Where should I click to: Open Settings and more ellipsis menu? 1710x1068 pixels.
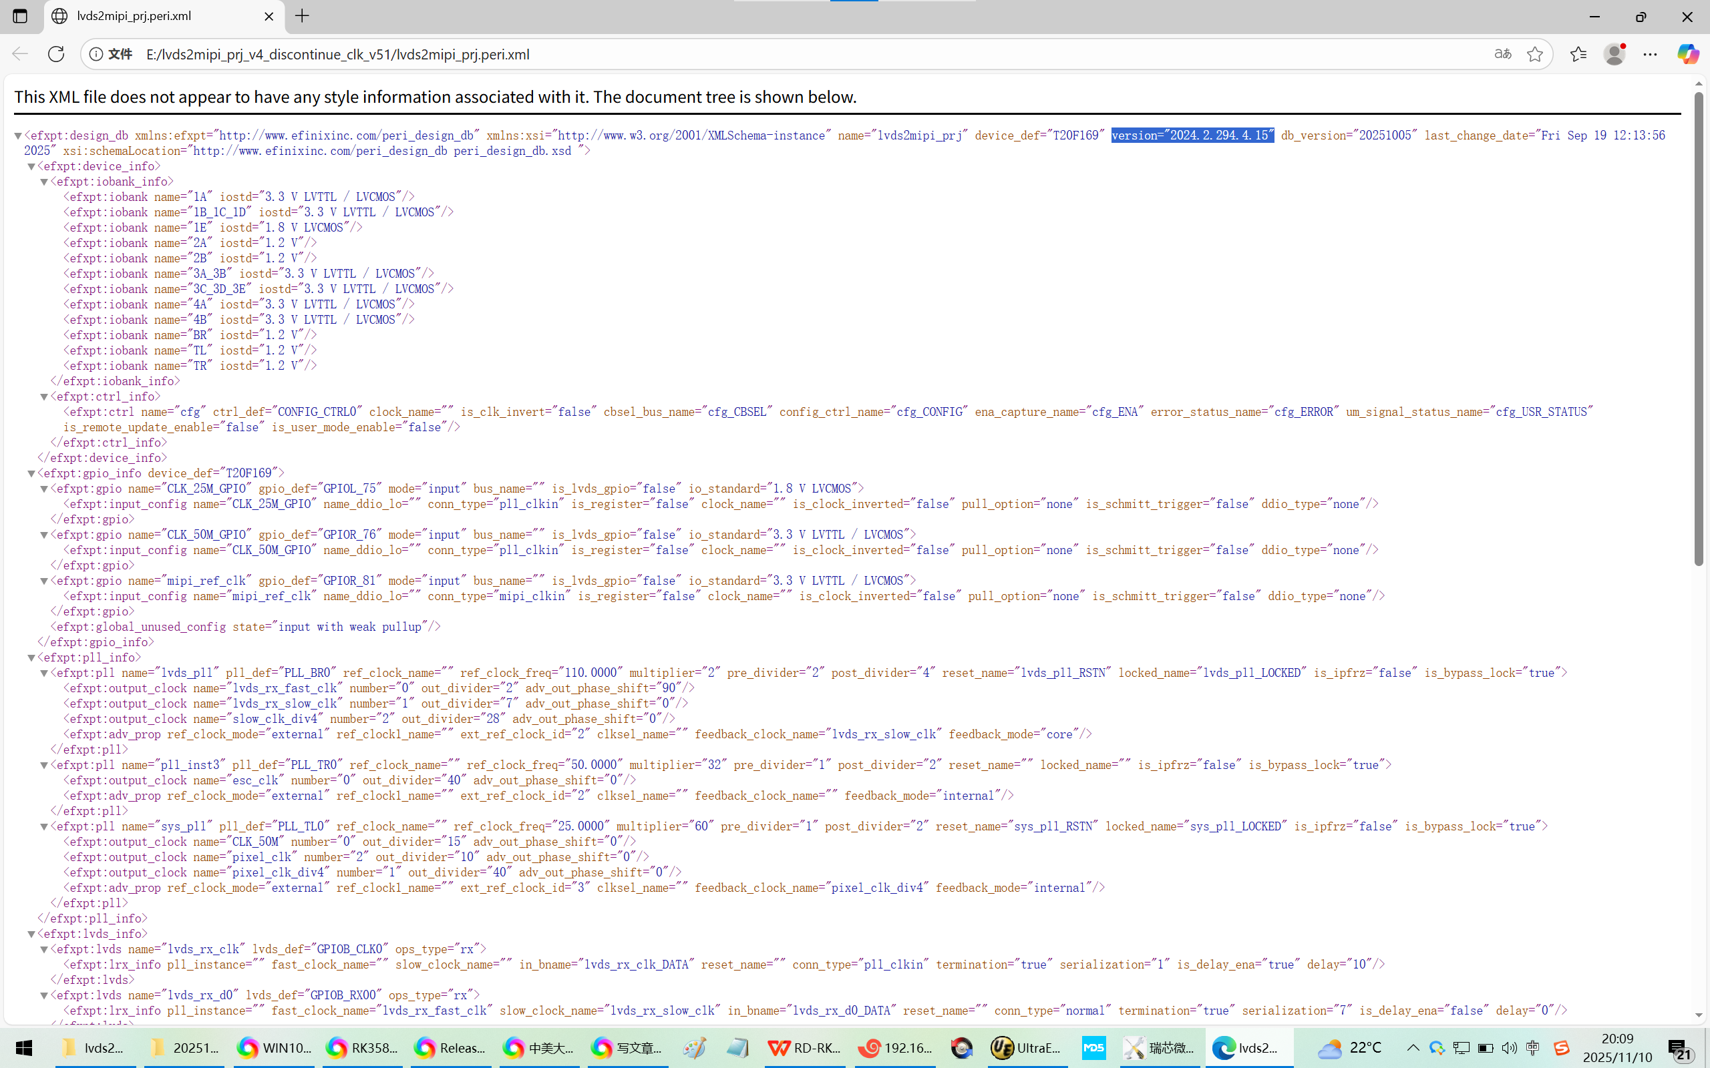pos(1650,54)
